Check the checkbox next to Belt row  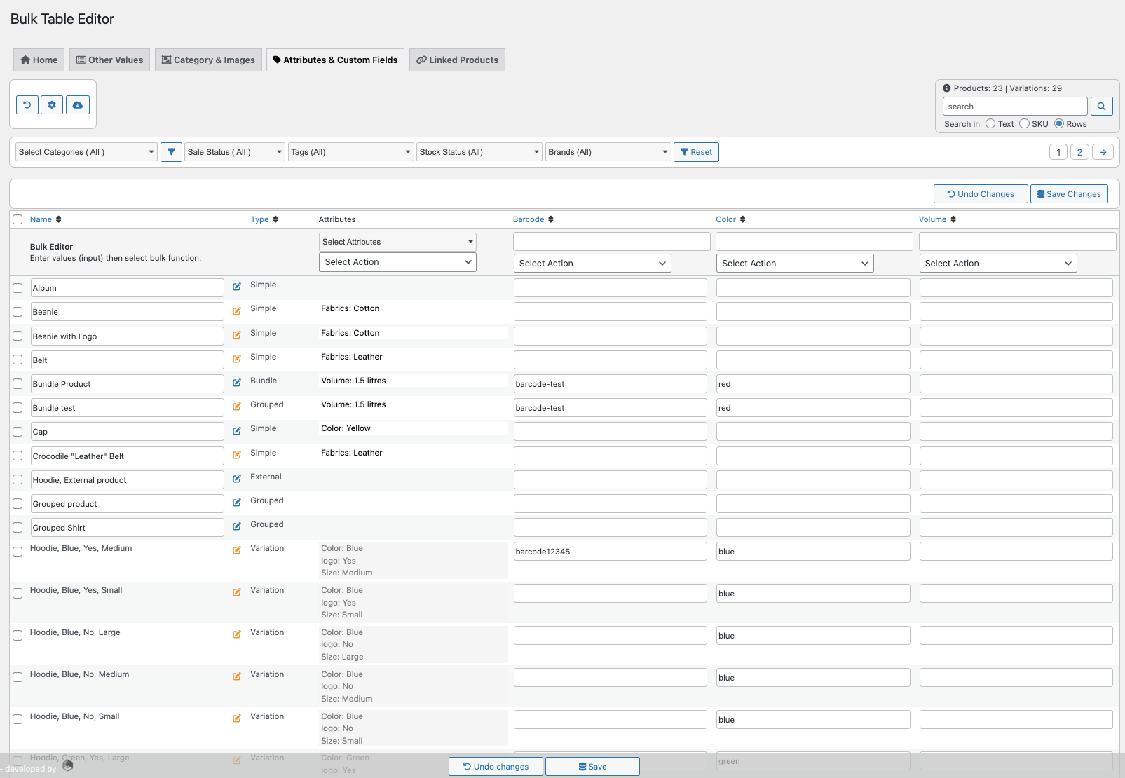point(18,360)
